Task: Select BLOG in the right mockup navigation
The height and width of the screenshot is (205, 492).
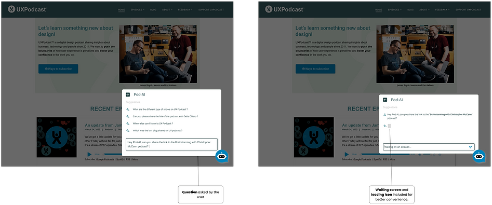Action: [x=410, y=10]
